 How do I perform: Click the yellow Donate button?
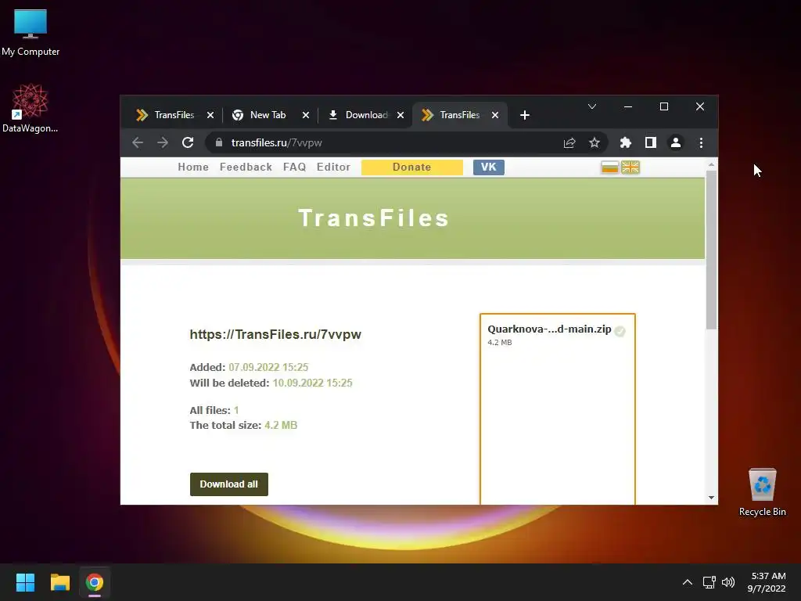[411, 167]
